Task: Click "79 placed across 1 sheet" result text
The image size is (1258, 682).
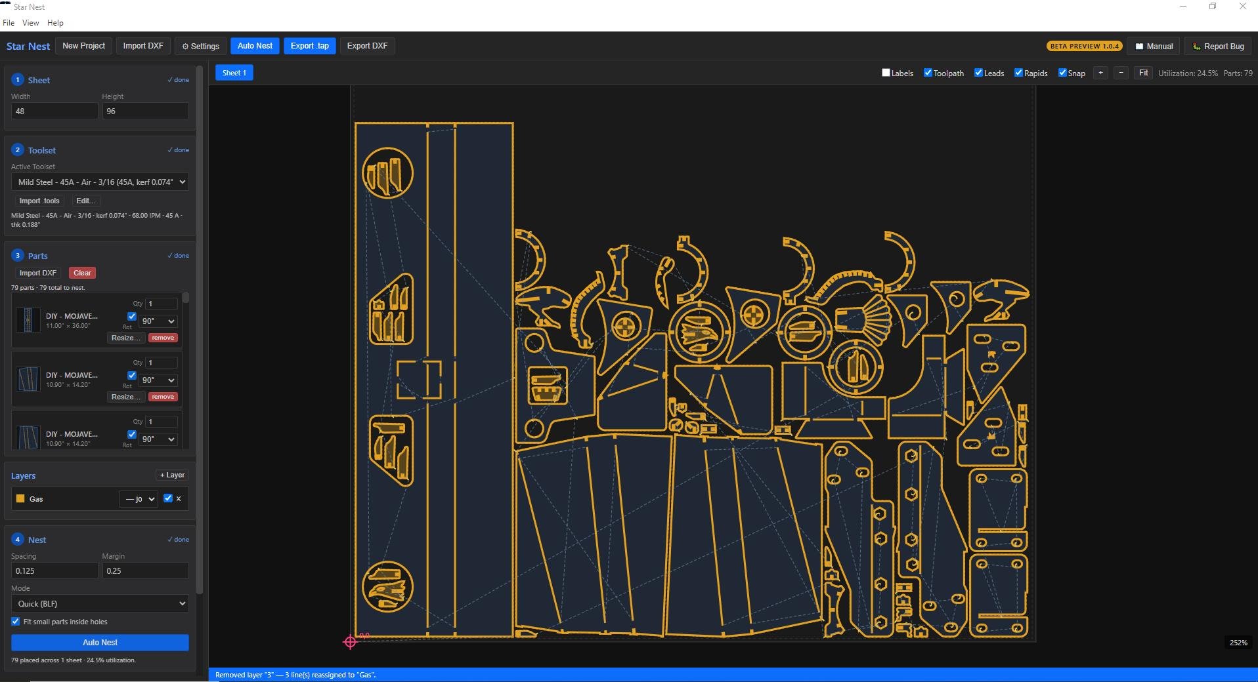Action: (x=74, y=660)
